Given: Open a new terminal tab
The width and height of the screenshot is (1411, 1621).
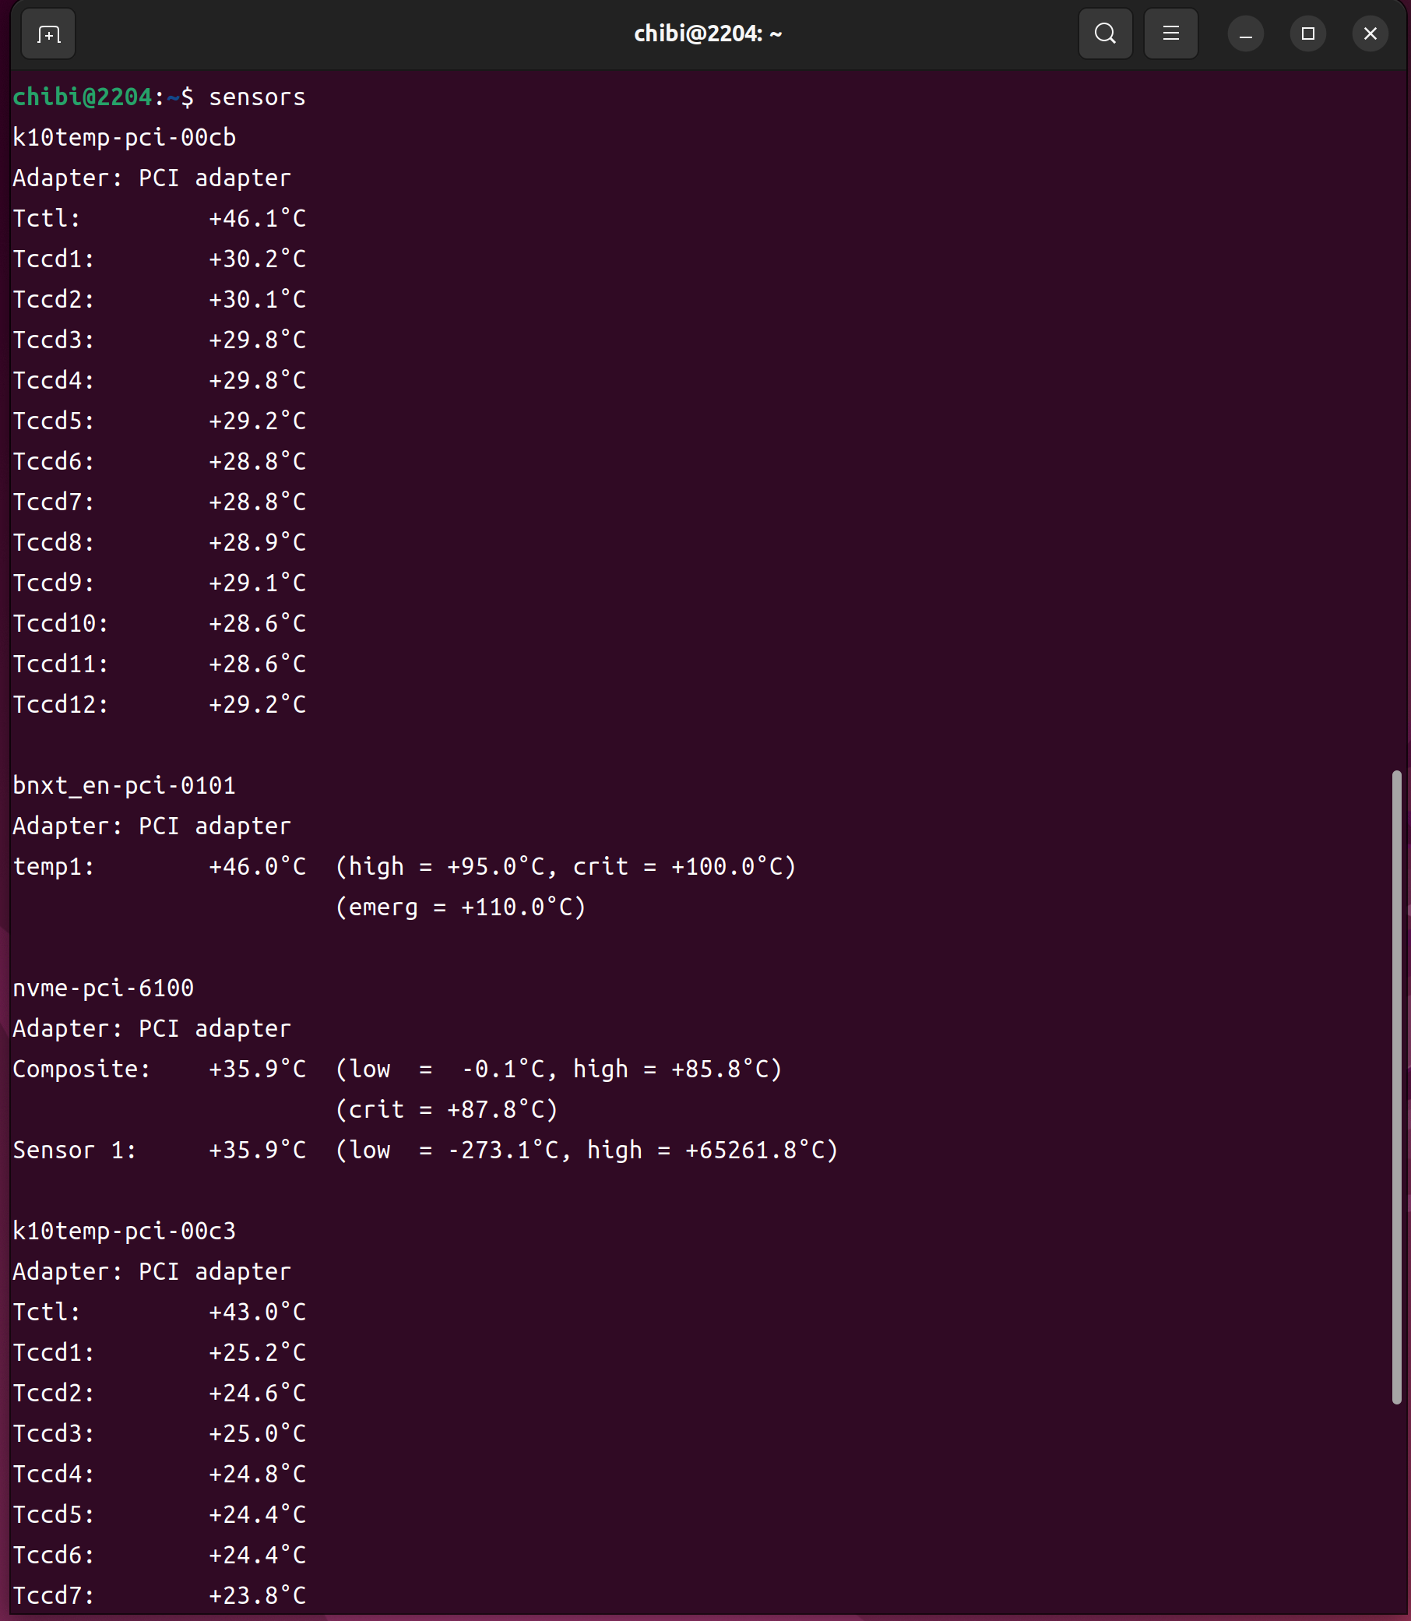Looking at the screenshot, I should [x=48, y=33].
